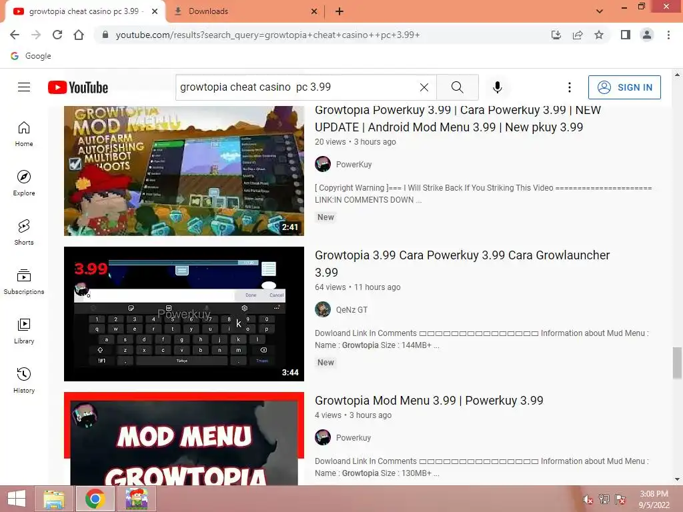Screen dimensions: 683x512
Task: Click the '4 views • 3 hours ago' text
Action: [x=354, y=415]
